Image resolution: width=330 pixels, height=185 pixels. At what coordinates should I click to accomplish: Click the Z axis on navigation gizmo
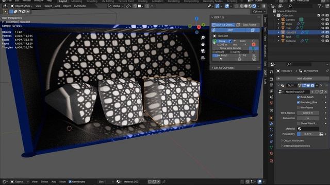point(196,18)
